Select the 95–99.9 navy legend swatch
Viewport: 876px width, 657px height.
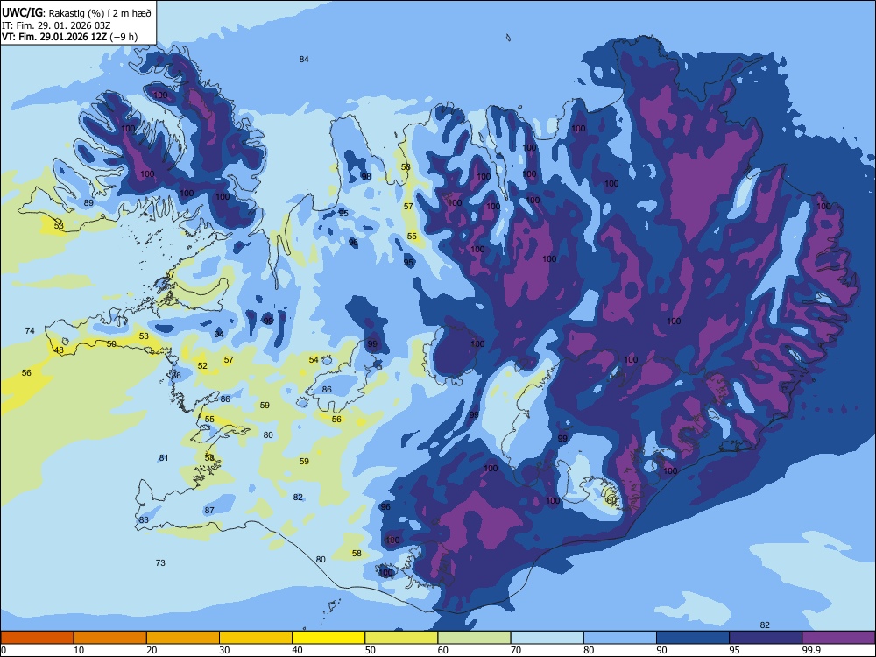(766, 638)
